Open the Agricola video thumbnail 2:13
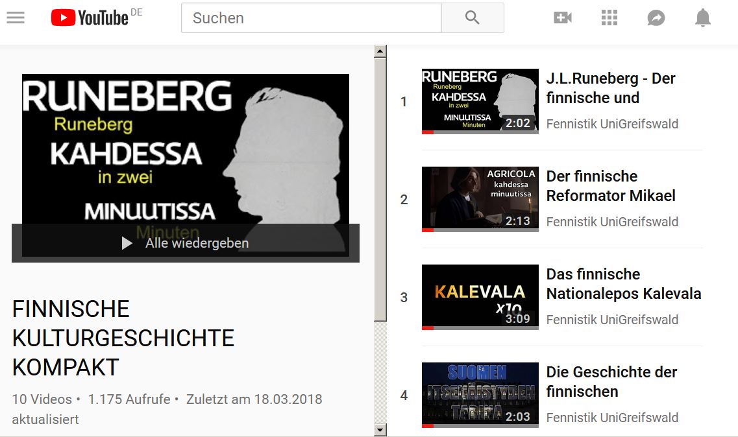Screen dimensions: 738x437 tap(480, 199)
